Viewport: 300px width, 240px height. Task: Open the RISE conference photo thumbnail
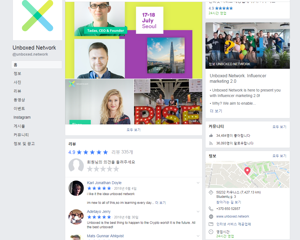(x=168, y=102)
